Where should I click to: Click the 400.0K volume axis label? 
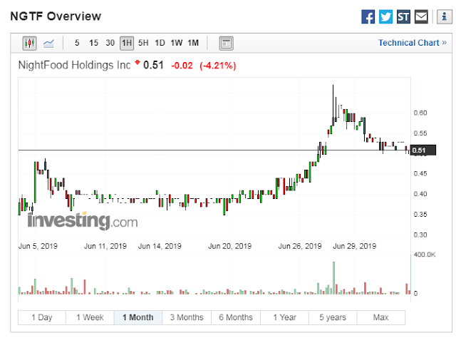[x=425, y=255]
